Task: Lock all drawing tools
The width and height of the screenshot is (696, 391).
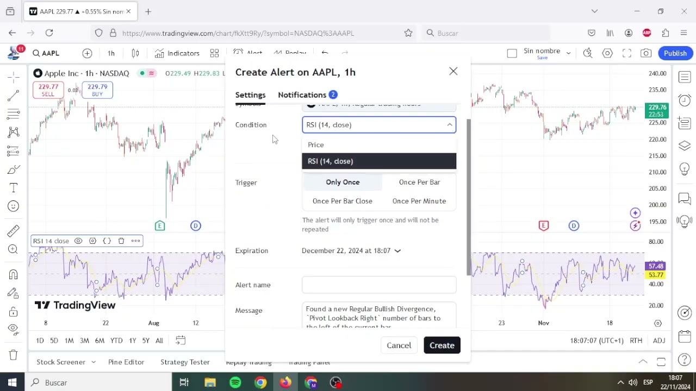Action: (14, 312)
